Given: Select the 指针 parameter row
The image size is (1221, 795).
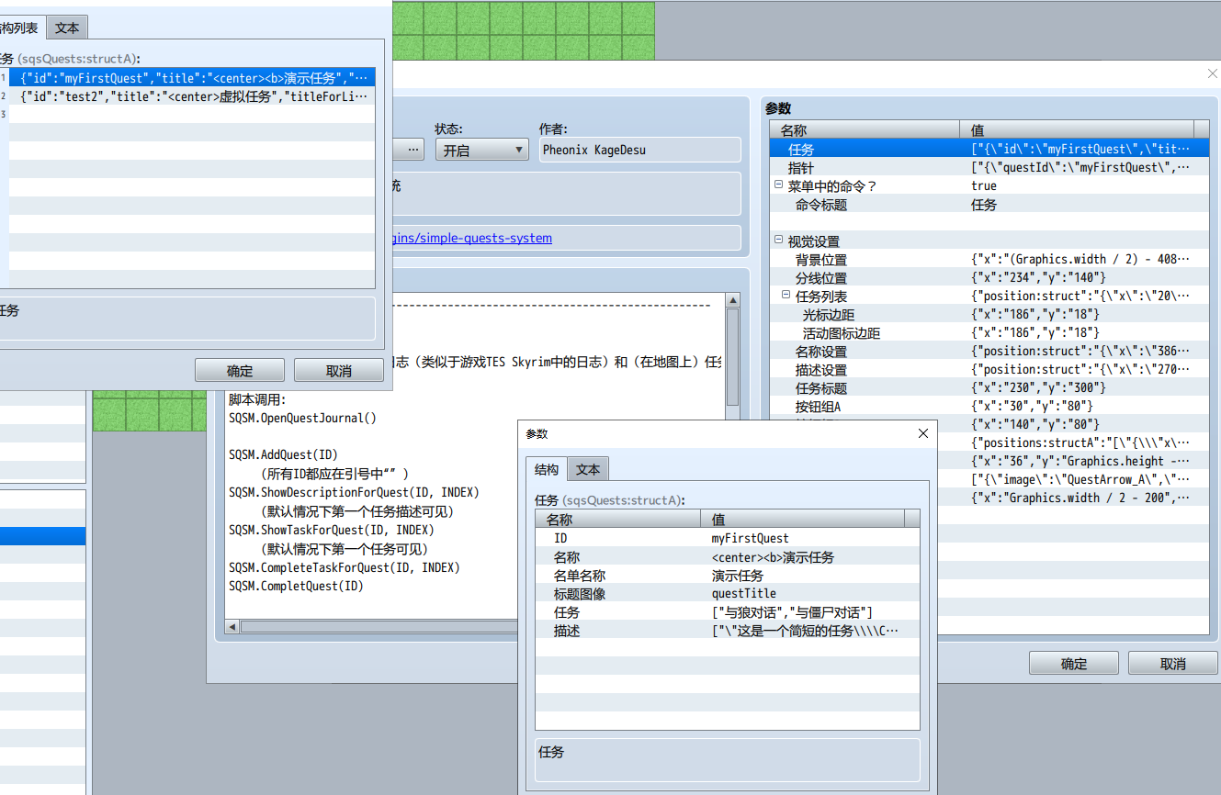Looking at the screenshot, I should point(989,167).
